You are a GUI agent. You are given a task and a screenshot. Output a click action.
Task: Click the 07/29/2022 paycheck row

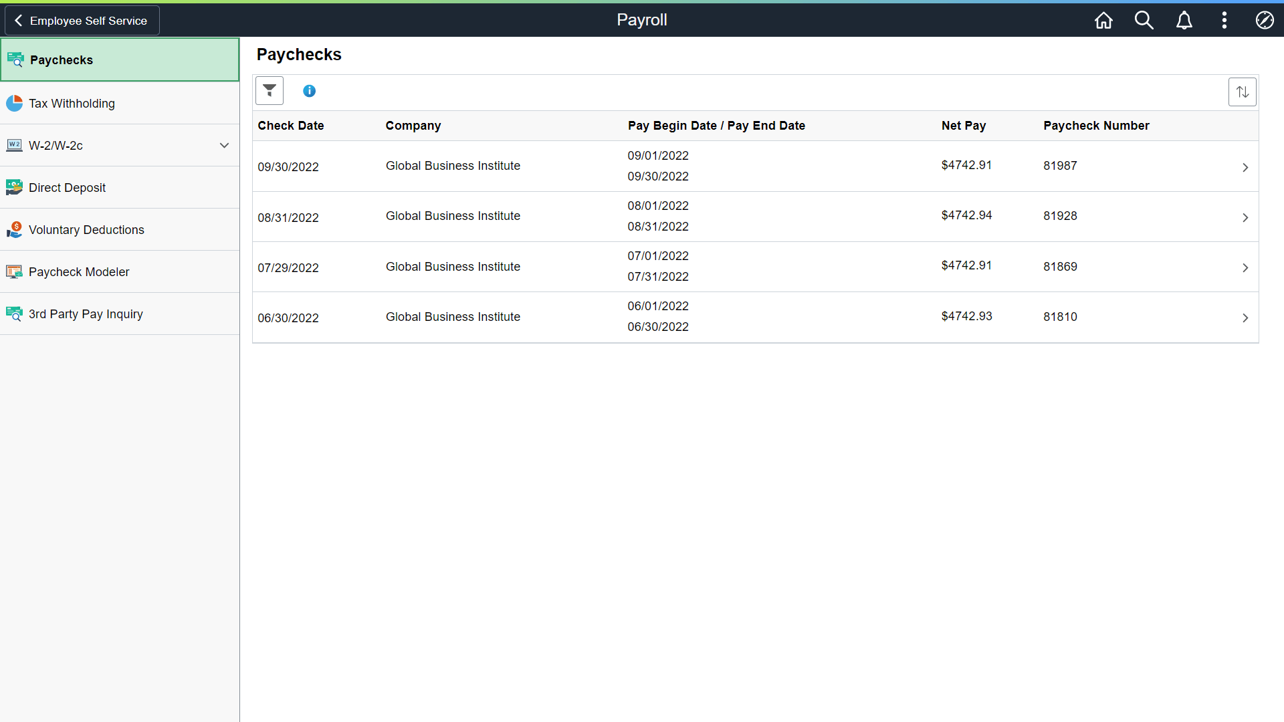pyautogui.click(x=754, y=267)
